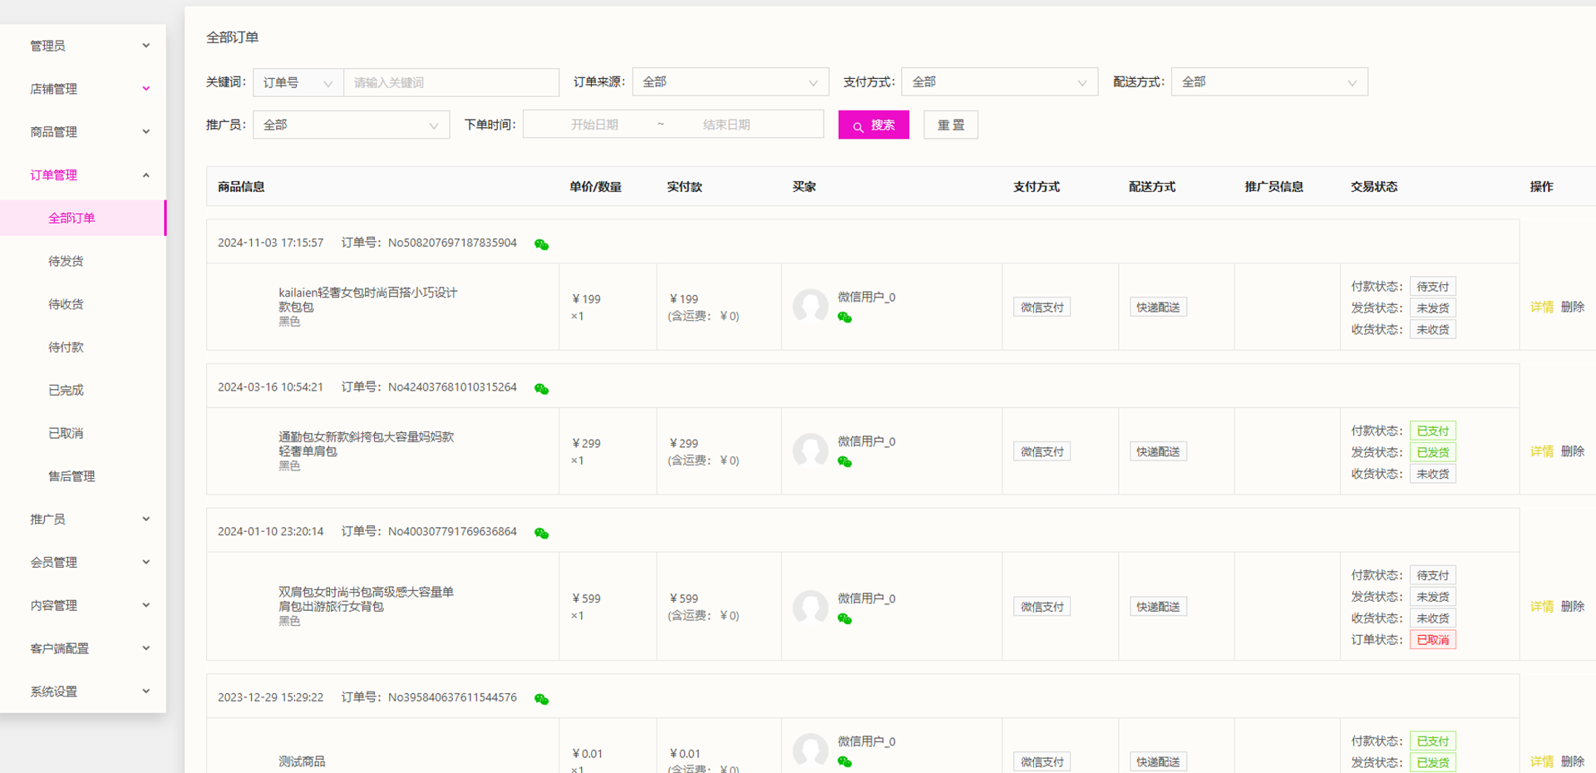Focus the 请输入关键词 keyword input
This screenshot has height=773, width=1596.
pos(451,82)
